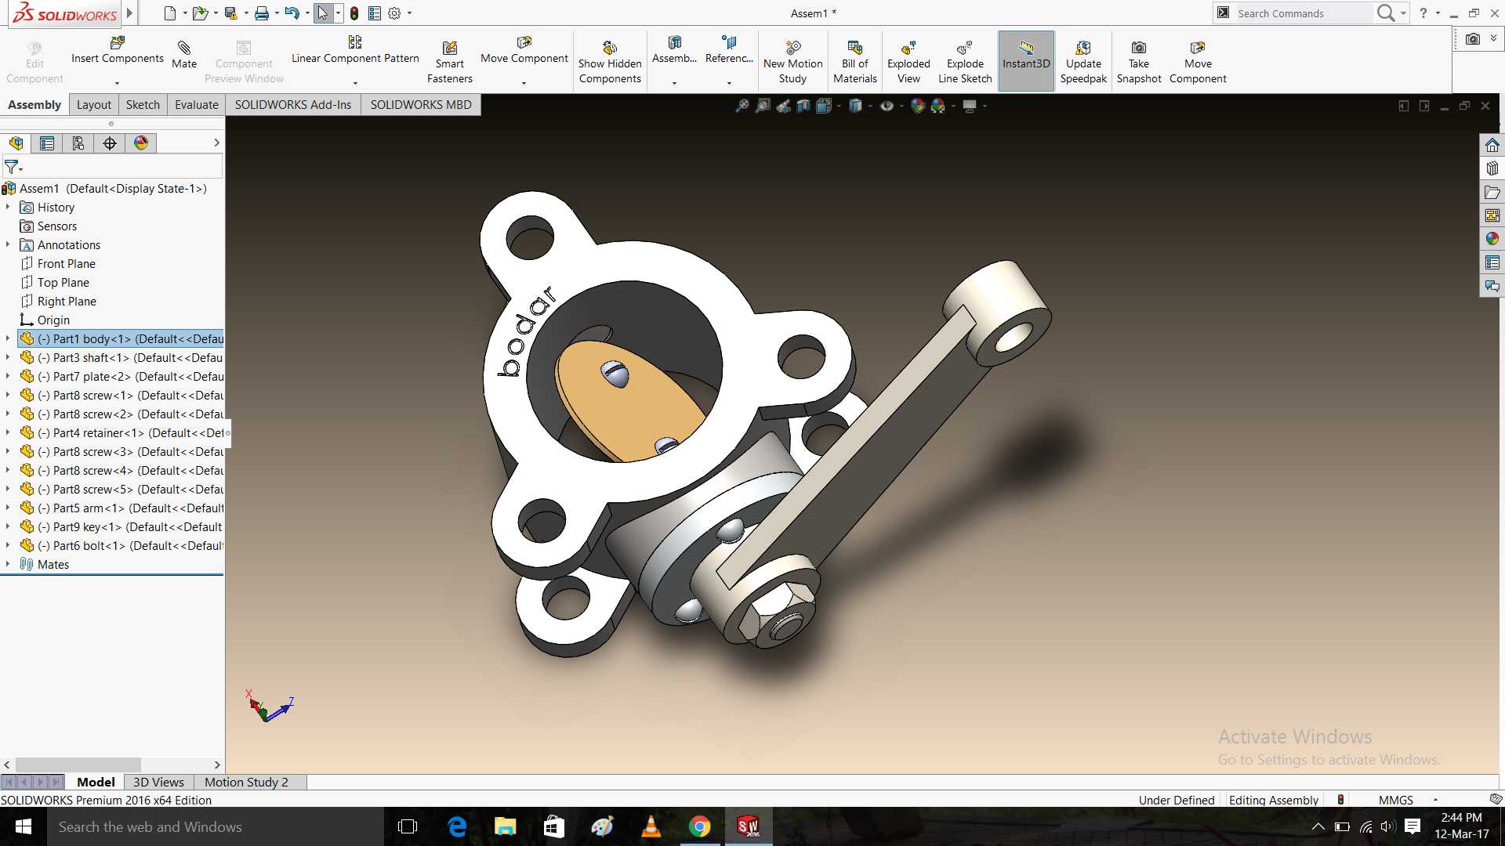Open DimXpertManager tab icon
The height and width of the screenshot is (846, 1505).
click(x=110, y=143)
